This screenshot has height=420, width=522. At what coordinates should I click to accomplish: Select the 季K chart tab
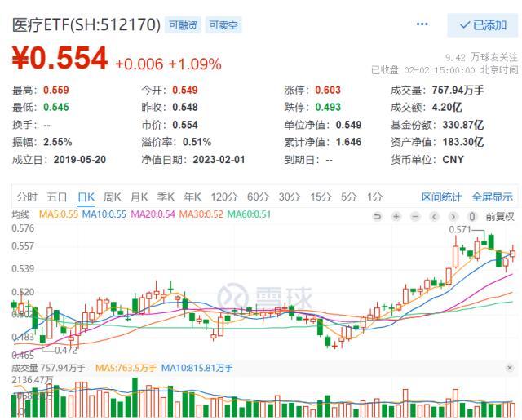pyautogui.click(x=166, y=197)
